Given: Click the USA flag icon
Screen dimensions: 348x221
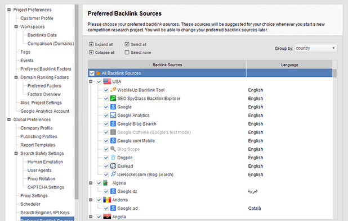Looking at the screenshot, I should coord(107,81).
